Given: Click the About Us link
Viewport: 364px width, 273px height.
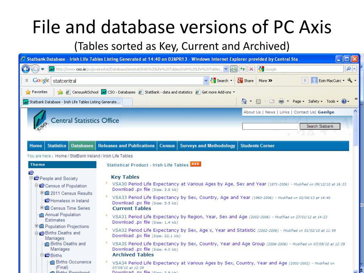Looking at the screenshot, I should click(252, 112).
